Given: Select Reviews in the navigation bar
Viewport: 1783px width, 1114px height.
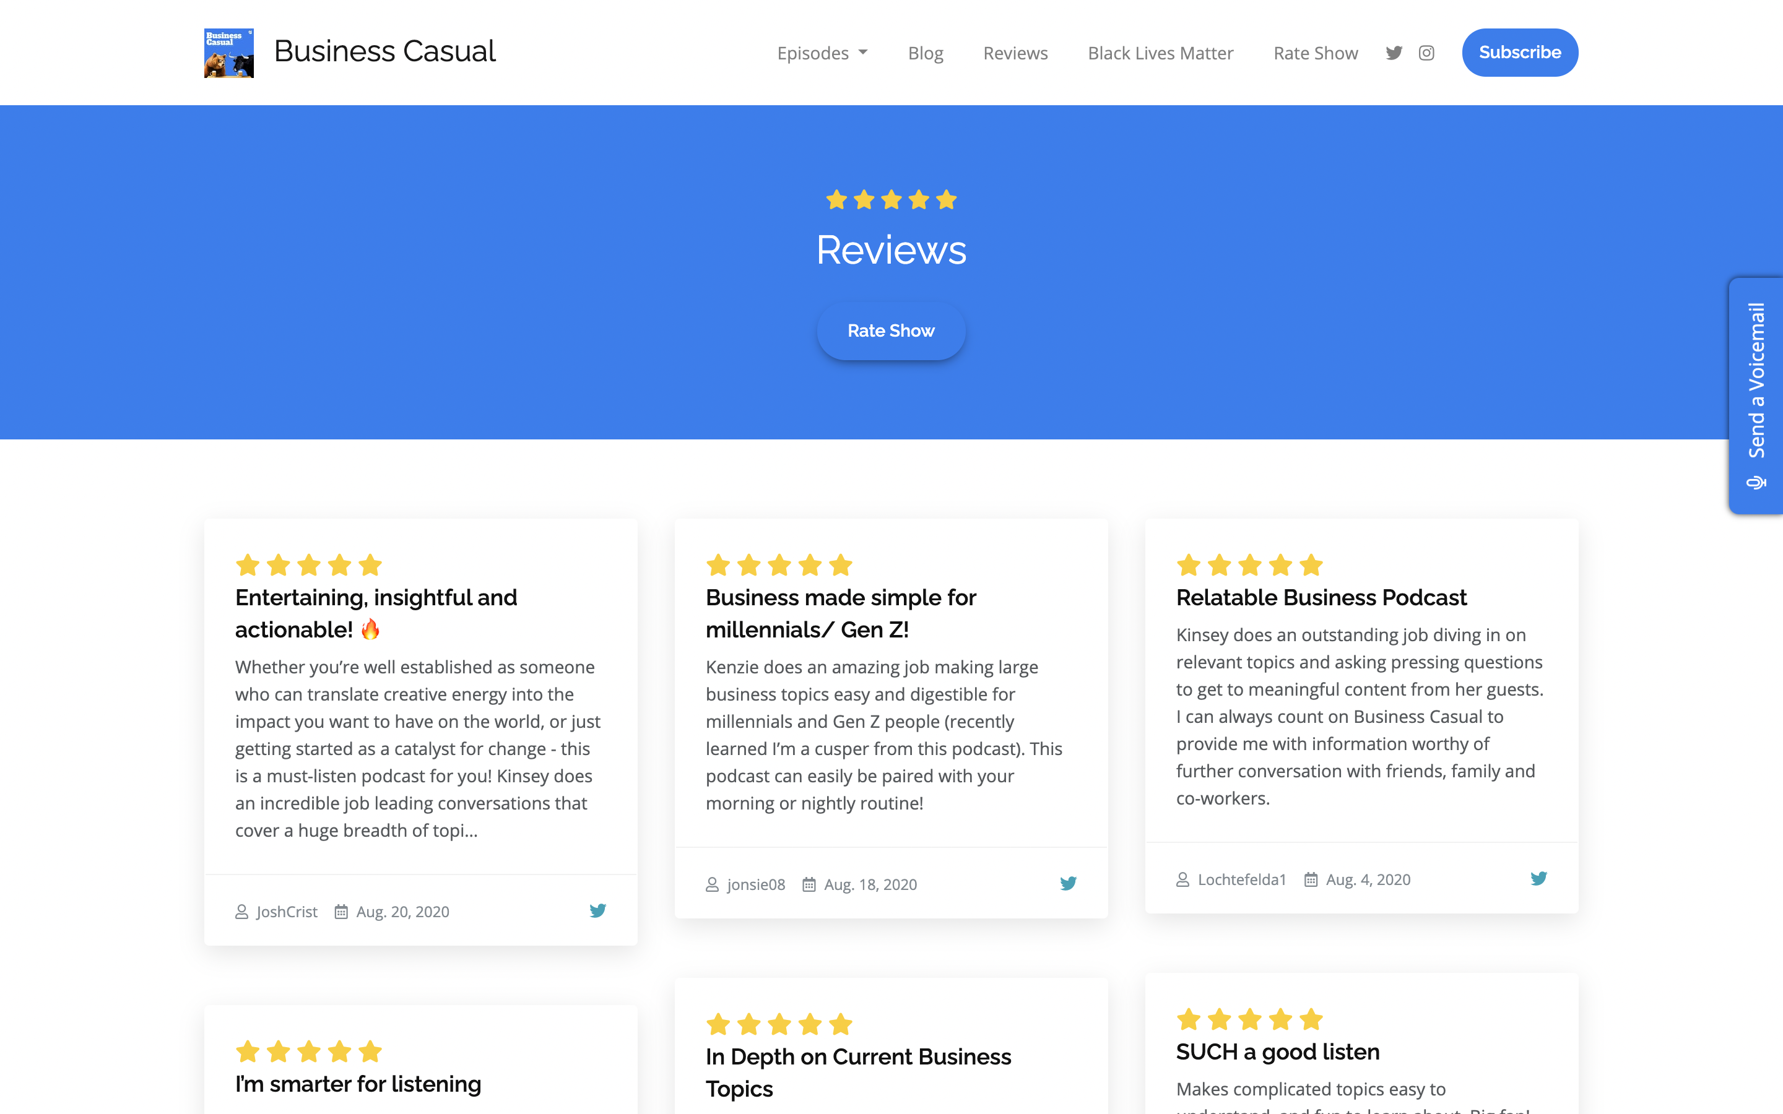Looking at the screenshot, I should (1015, 53).
